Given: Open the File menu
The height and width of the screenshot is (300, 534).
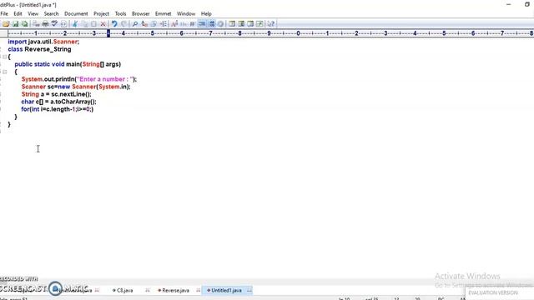Looking at the screenshot, I should click(x=4, y=13).
